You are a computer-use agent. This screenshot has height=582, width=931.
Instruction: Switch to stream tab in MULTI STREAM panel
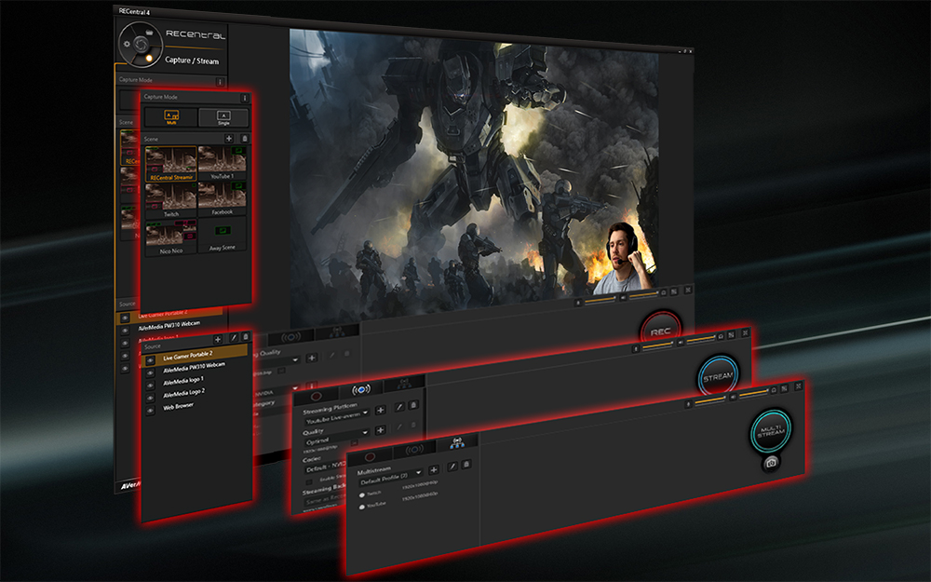414,450
